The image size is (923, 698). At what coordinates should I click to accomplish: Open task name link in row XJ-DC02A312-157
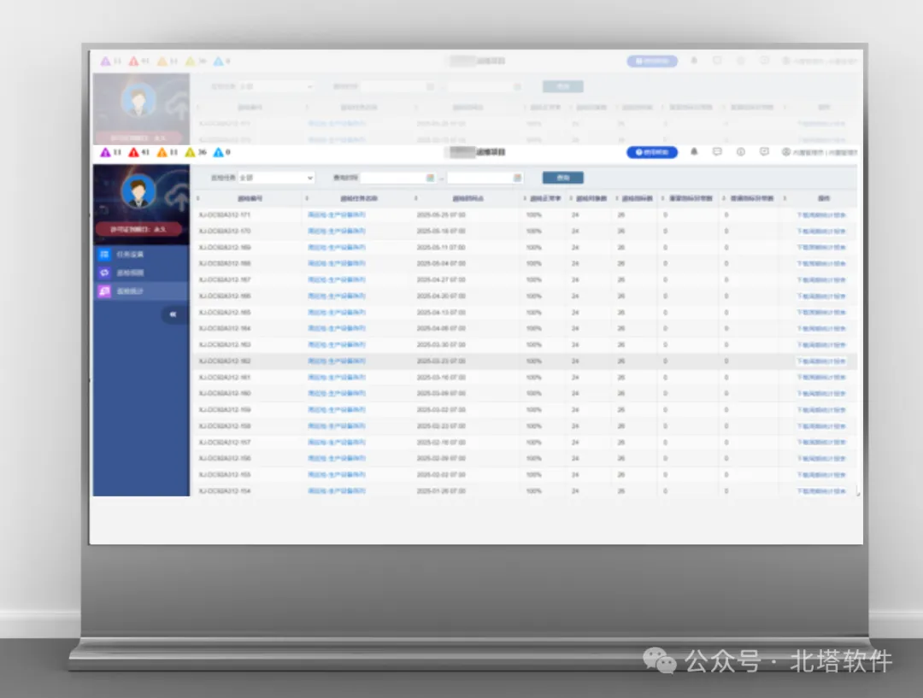337,442
